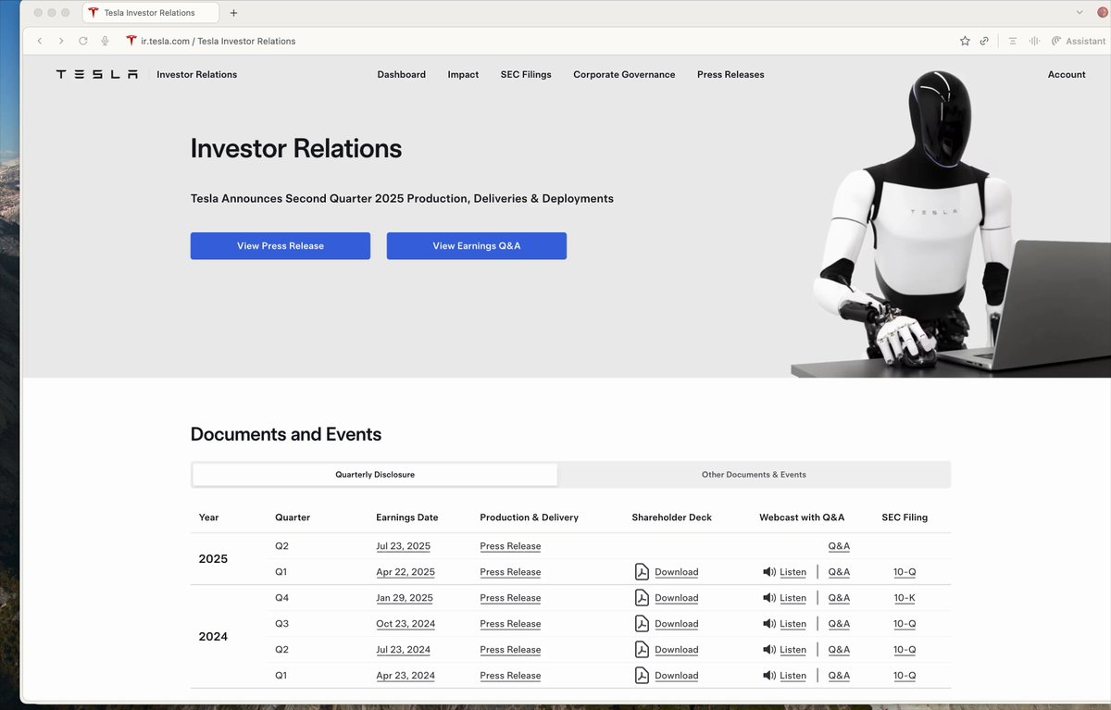Screen dimensions: 1111x710
Task: Click the PDF icon in Jul 23, 2024 row
Action: click(x=642, y=649)
